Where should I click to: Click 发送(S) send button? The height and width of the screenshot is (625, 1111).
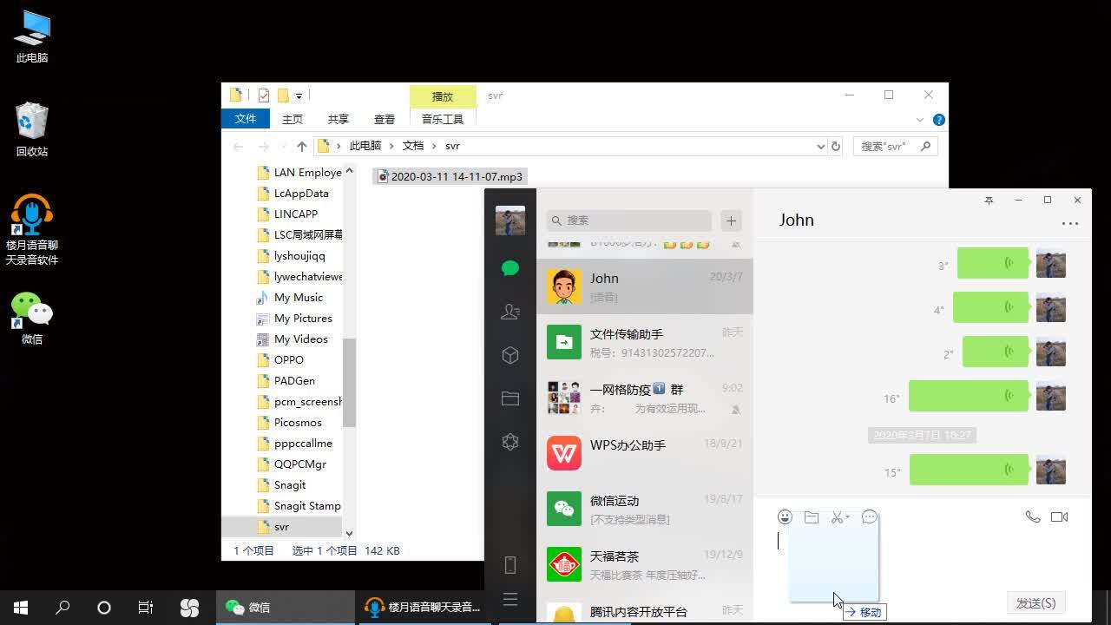[1035, 603]
